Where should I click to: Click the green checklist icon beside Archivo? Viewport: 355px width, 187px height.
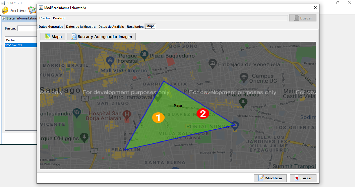(32, 10)
